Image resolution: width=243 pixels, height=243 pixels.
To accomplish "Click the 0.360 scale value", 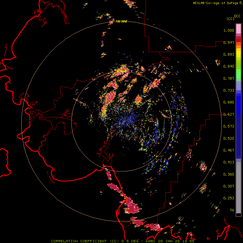I will 229,174.
